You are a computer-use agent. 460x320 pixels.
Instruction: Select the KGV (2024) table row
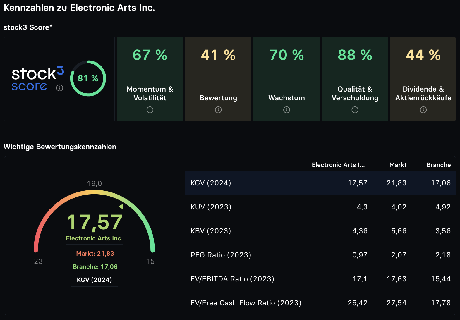(x=320, y=183)
